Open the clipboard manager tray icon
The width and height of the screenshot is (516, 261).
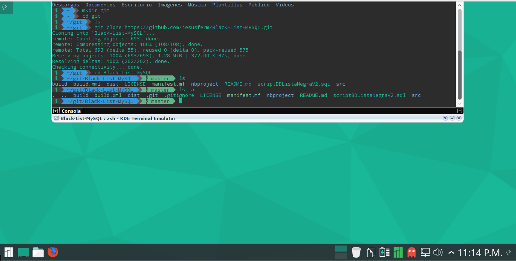[x=371, y=252]
